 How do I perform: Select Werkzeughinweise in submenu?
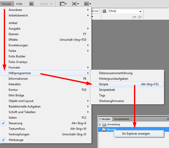[x=127, y=101]
